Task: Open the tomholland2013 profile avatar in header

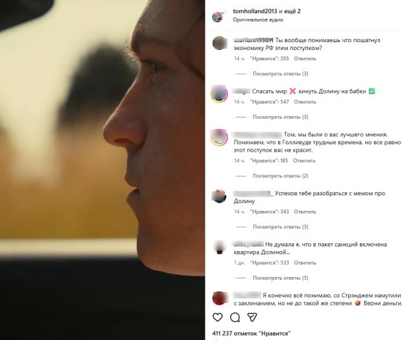Action: click(x=218, y=16)
